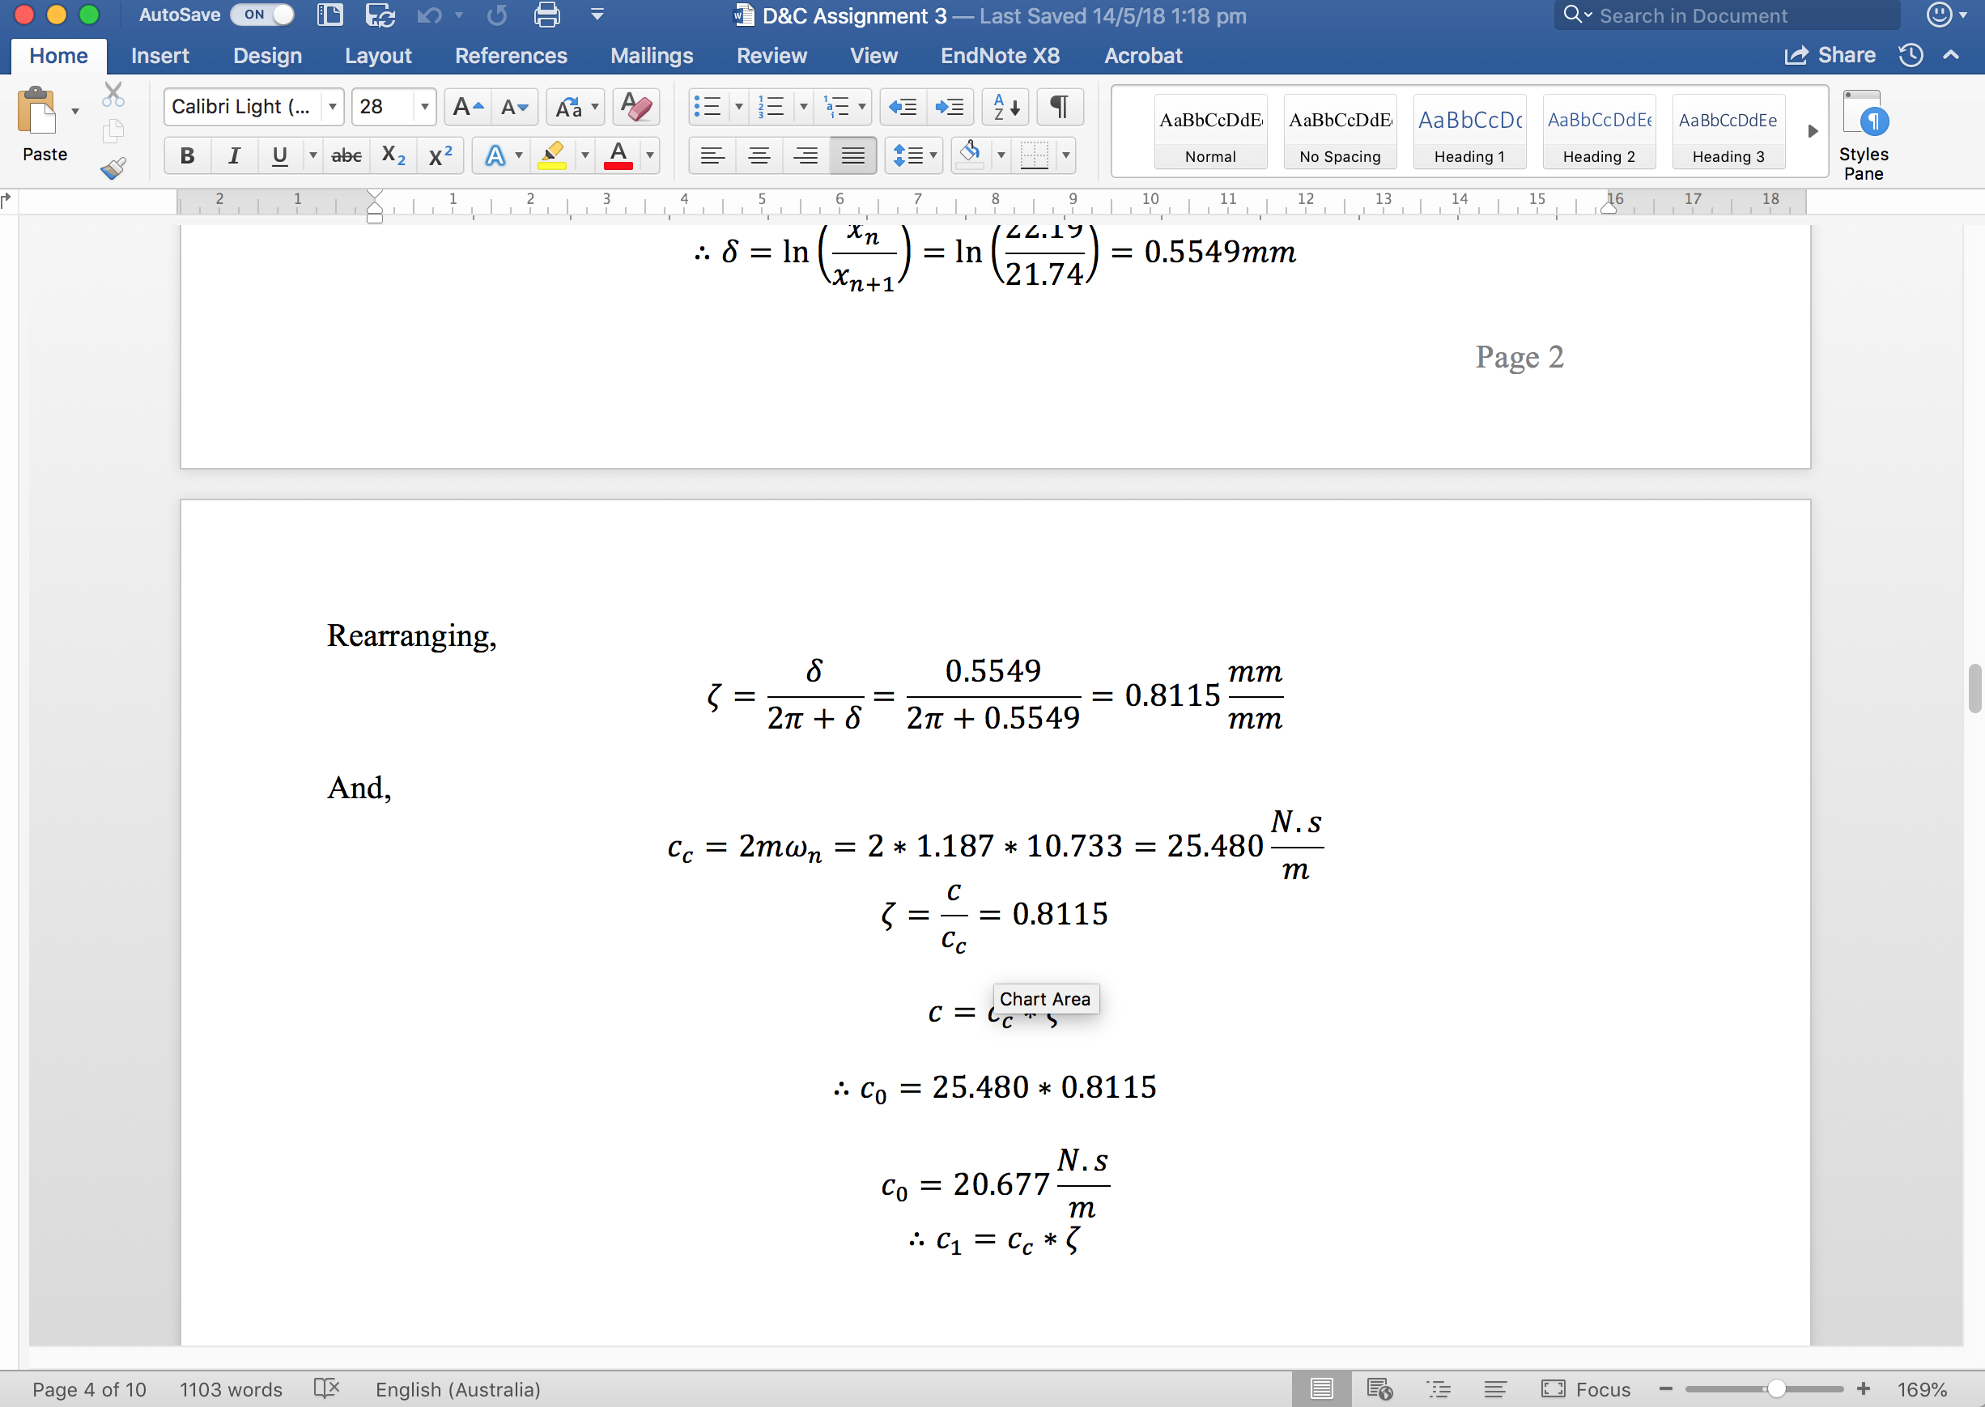Click the red font color swatch
Screen dimensions: 1985x1407
click(618, 156)
